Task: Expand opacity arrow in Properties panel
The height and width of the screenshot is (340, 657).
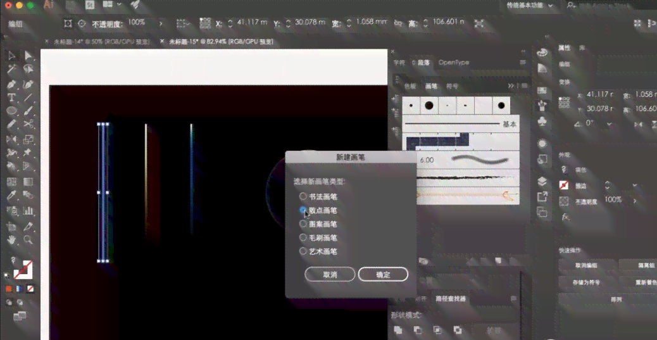Action: click(635, 201)
